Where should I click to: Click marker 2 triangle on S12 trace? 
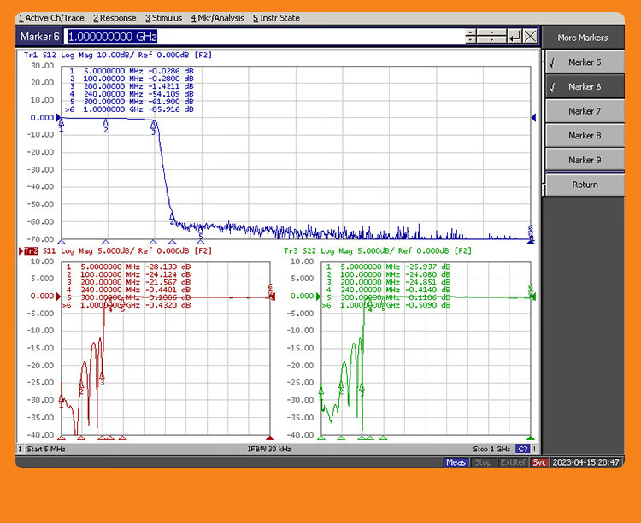pos(106,124)
